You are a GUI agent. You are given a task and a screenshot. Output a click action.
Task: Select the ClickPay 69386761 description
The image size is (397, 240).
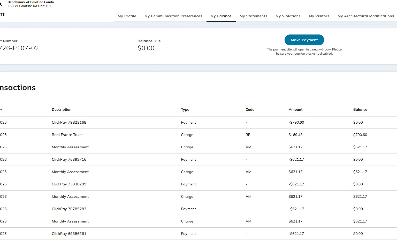(69, 234)
